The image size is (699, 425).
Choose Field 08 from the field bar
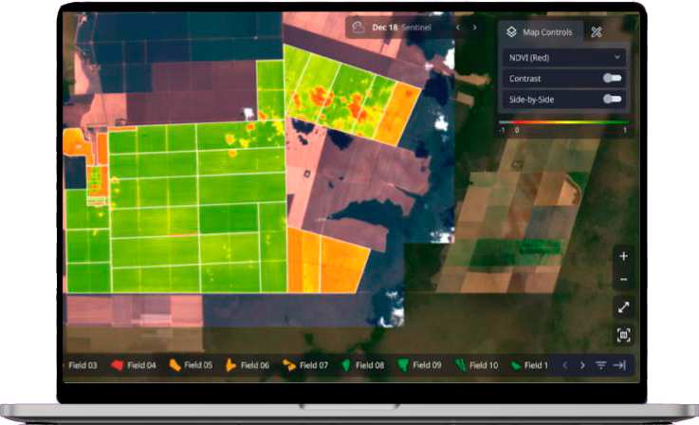pos(362,365)
